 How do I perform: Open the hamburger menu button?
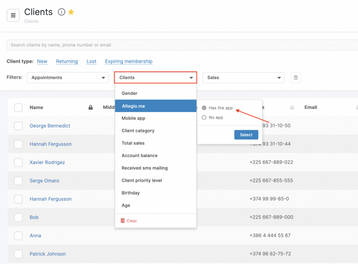click(13, 15)
